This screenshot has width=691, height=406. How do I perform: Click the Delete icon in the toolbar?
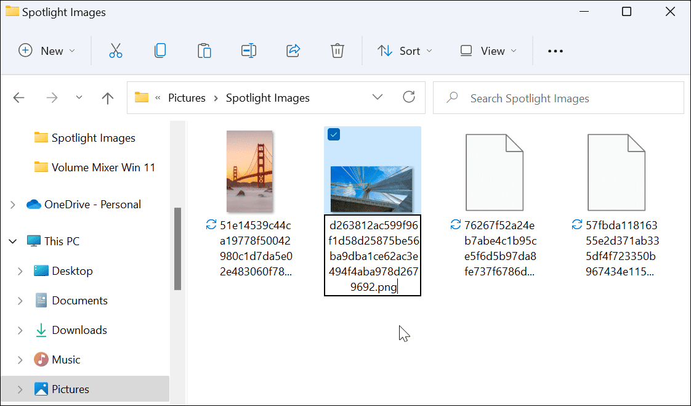tap(337, 51)
